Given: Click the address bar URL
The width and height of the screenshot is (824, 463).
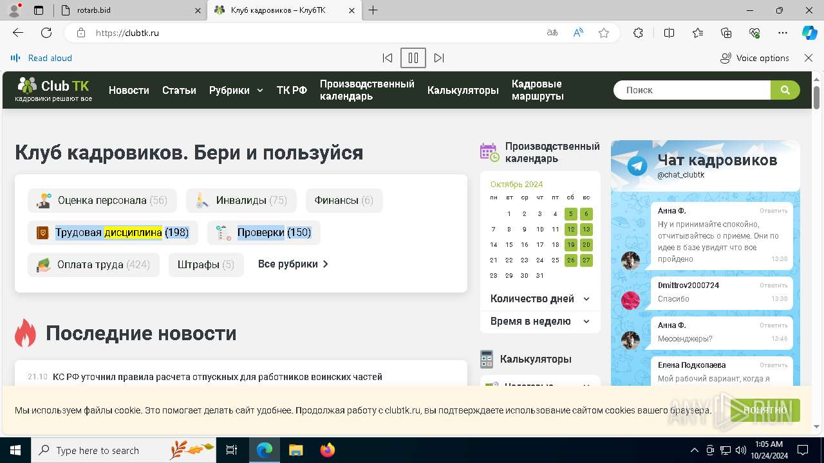Looking at the screenshot, I should (127, 33).
